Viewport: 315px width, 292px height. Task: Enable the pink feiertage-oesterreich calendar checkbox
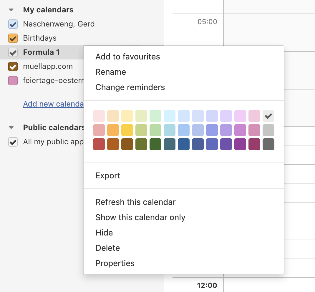point(13,81)
